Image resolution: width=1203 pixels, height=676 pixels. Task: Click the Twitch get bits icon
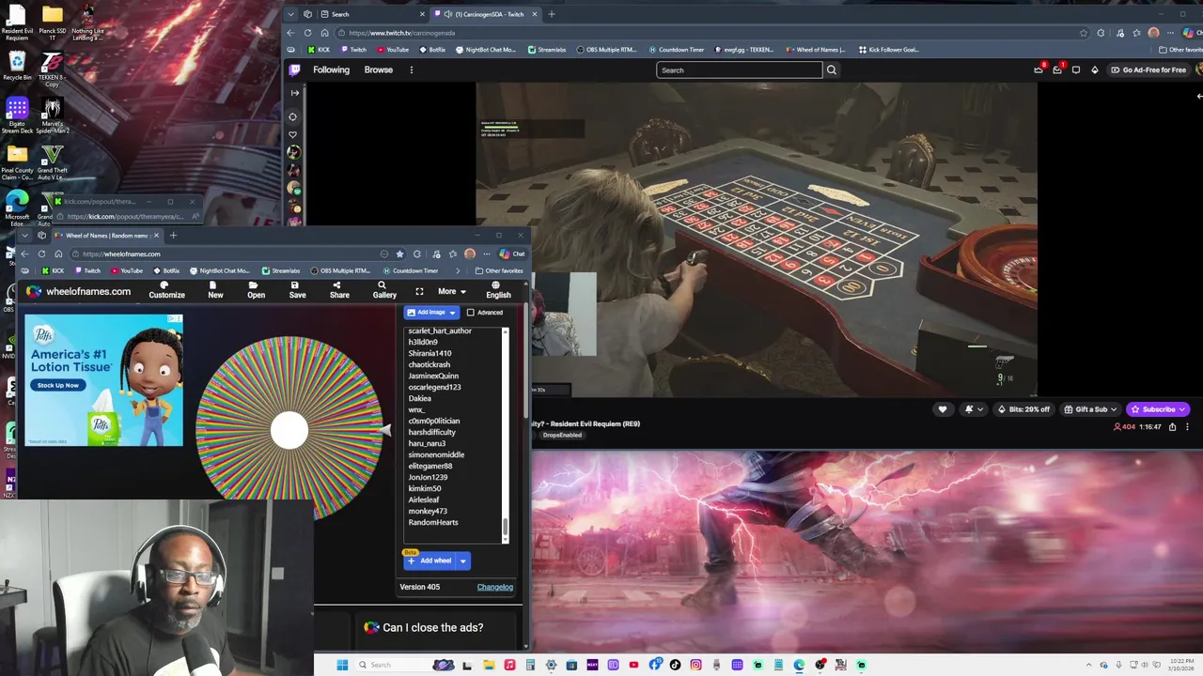click(x=1094, y=69)
